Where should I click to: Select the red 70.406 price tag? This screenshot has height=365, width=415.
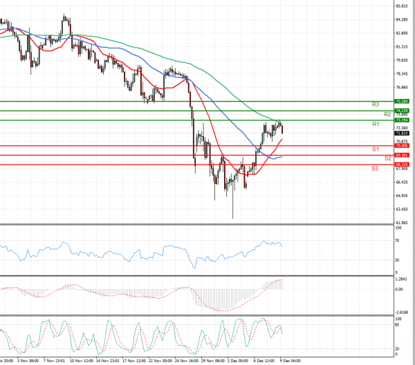pyautogui.click(x=402, y=146)
